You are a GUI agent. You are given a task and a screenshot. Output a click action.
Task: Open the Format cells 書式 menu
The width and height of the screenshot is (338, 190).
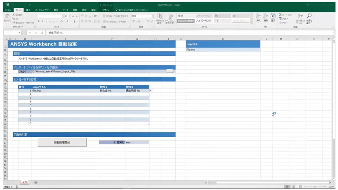pos(273,18)
